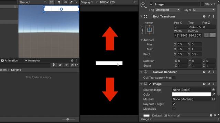The width and height of the screenshot is (220, 123).
Task: Open Default UI Material help icon
Action: (211, 115)
